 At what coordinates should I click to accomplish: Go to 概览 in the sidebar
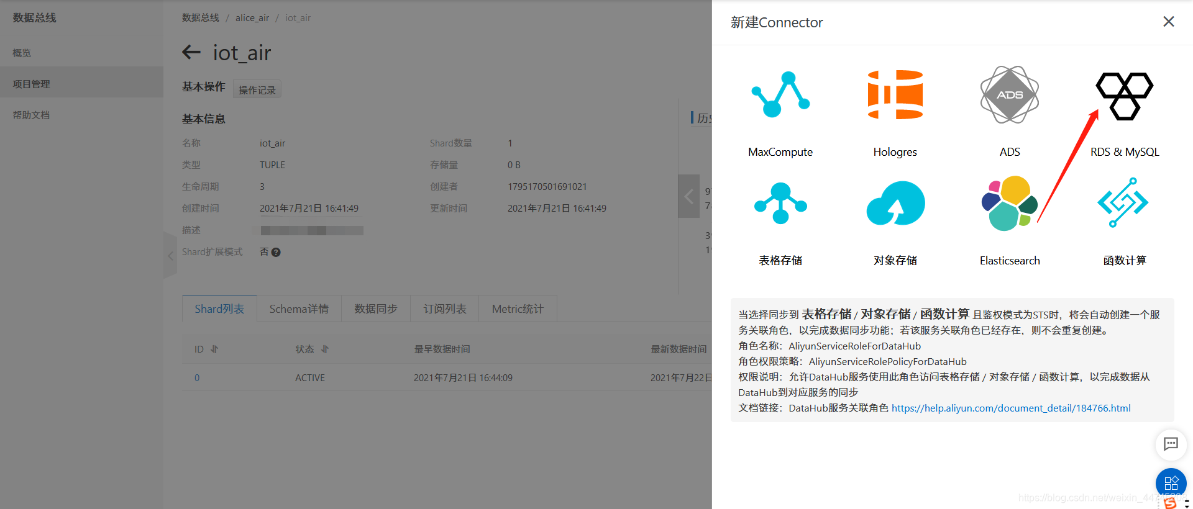pos(81,53)
